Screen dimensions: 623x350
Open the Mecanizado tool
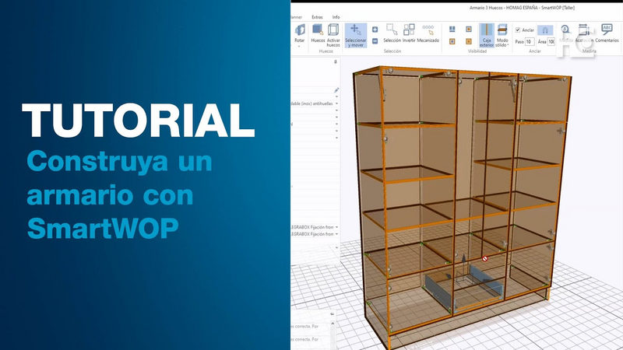[x=428, y=31]
